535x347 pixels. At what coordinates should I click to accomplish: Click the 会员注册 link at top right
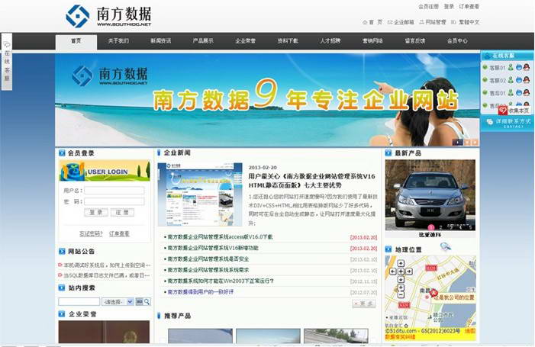[x=429, y=6]
